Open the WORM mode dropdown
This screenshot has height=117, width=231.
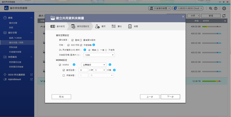click(94, 65)
